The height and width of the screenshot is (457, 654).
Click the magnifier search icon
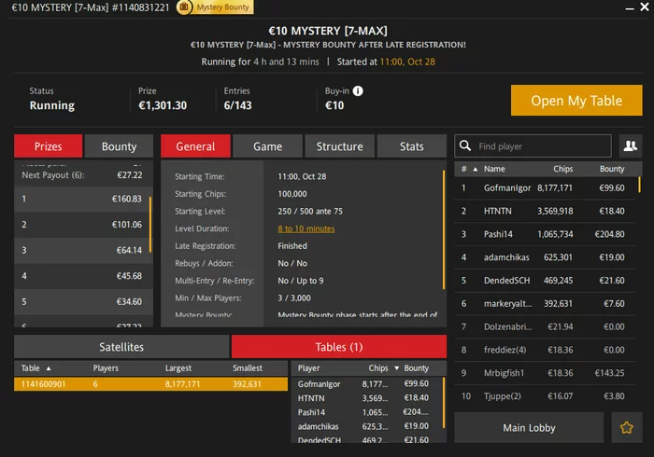click(x=465, y=145)
